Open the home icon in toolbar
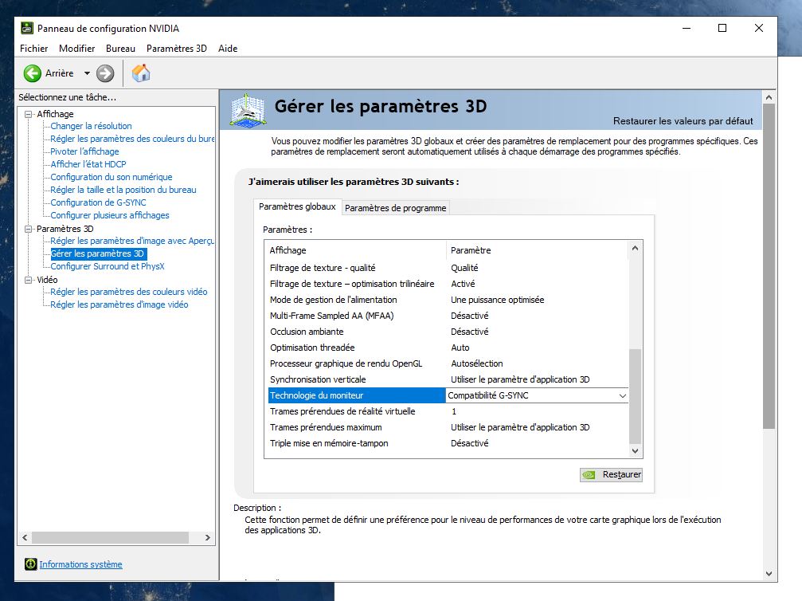The height and width of the screenshot is (601, 802). (141, 73)
